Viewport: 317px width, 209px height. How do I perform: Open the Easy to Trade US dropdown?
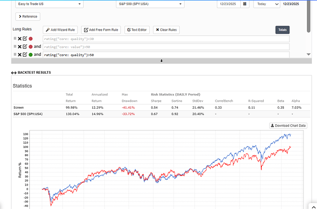click(49, 4)
